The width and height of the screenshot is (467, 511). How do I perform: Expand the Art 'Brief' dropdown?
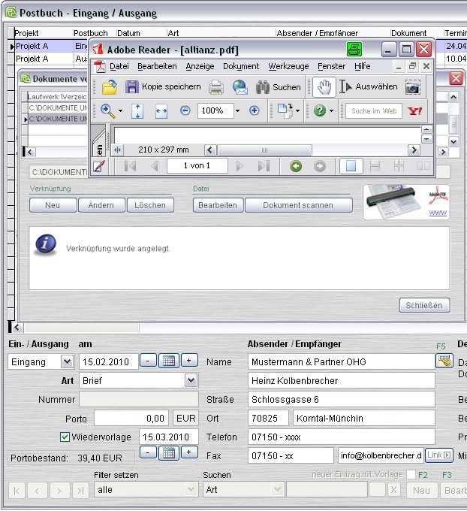[x=191, y=380]
